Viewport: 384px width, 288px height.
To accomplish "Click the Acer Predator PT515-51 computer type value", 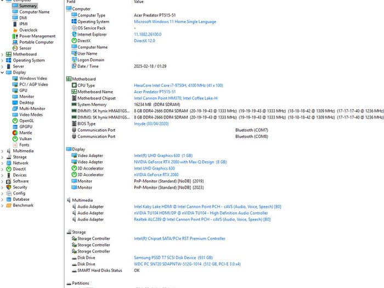I will coord(155,15).
